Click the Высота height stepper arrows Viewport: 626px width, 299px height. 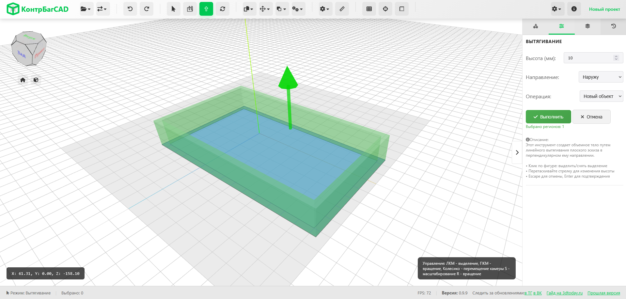tap(616, 58)
